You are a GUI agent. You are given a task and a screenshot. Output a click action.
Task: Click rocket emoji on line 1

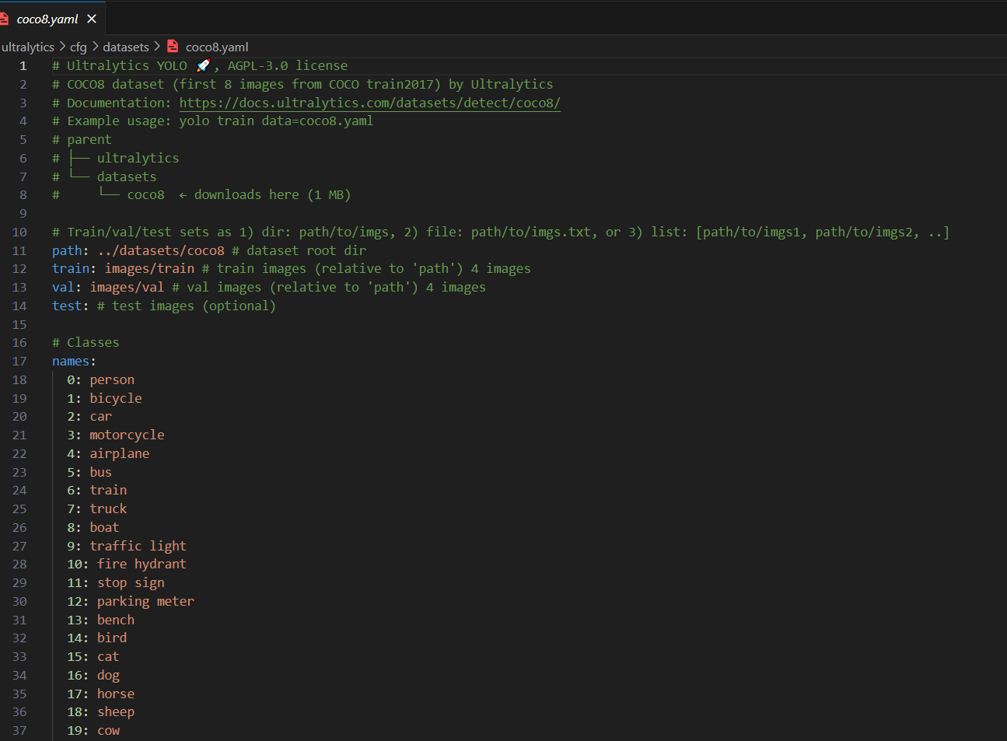click(203, 65)
